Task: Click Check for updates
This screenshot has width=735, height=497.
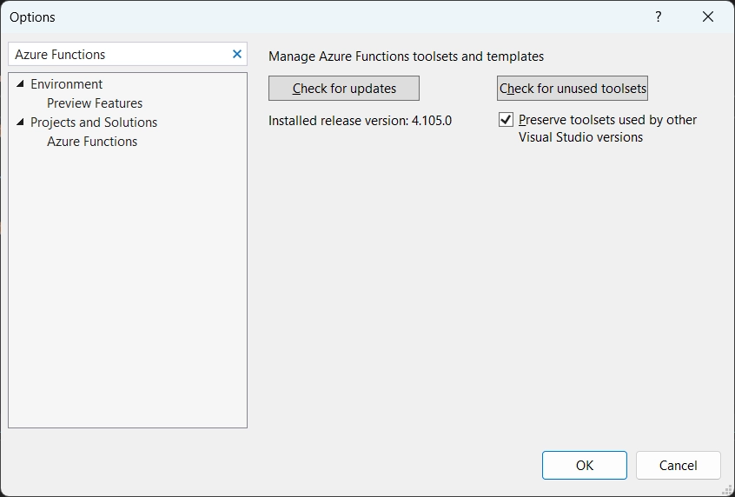Action: pyautogui.click(x=344, y=88)
